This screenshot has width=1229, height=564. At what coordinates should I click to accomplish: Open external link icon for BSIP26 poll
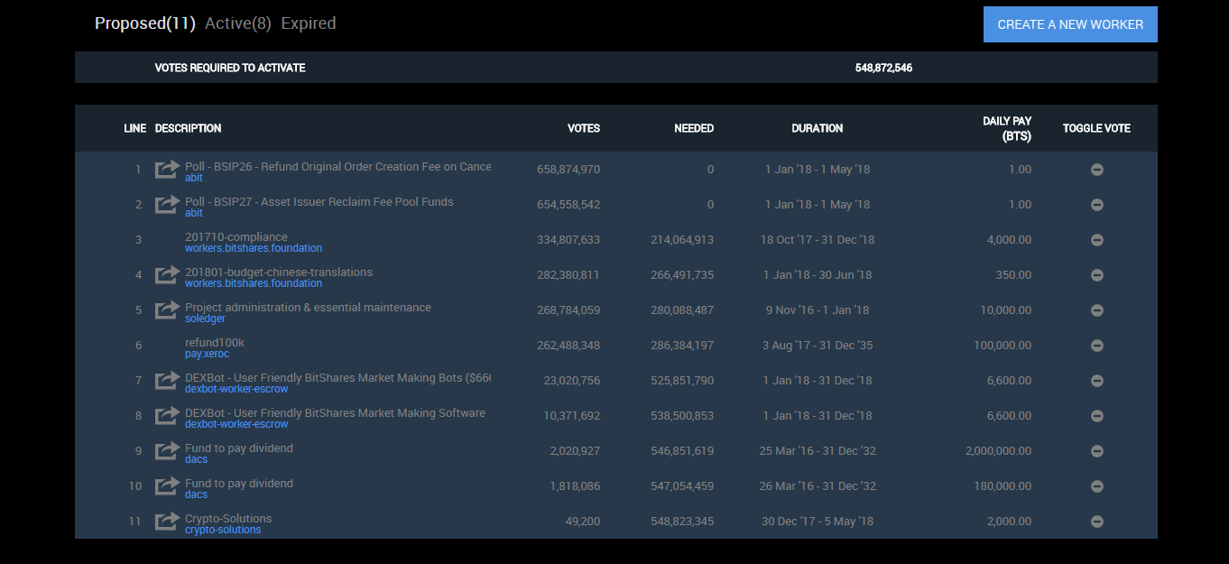[x=167, y=169]
